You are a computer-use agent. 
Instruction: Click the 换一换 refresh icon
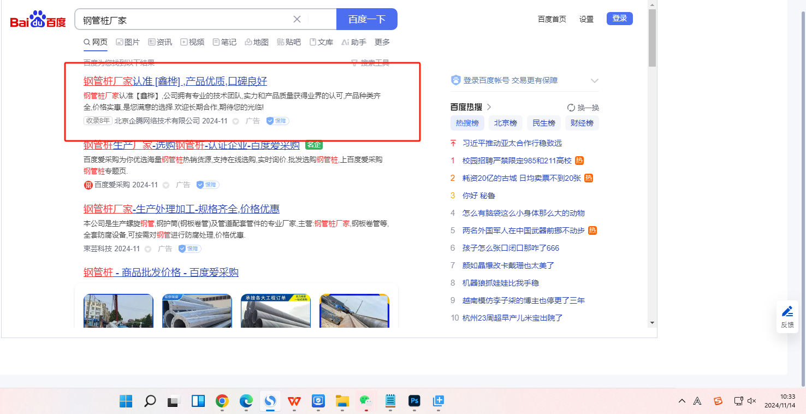571,108
